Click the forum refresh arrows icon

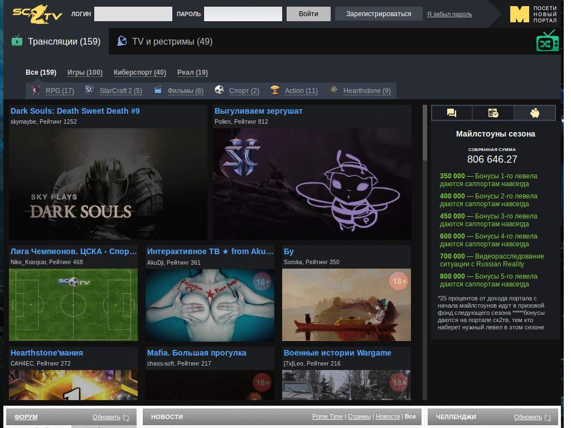click(127, 418)
